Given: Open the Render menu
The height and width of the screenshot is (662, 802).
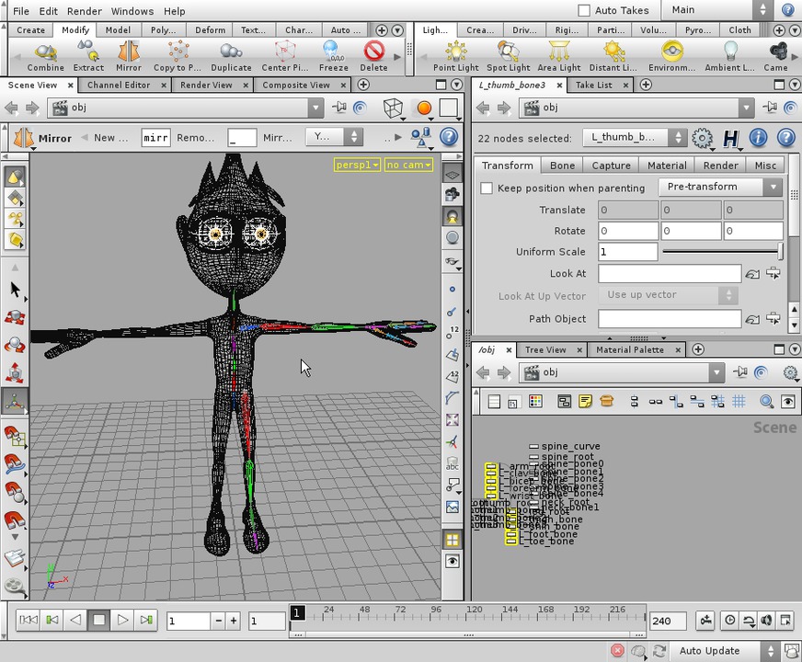Looking at the screenshot, I should 85,11.
